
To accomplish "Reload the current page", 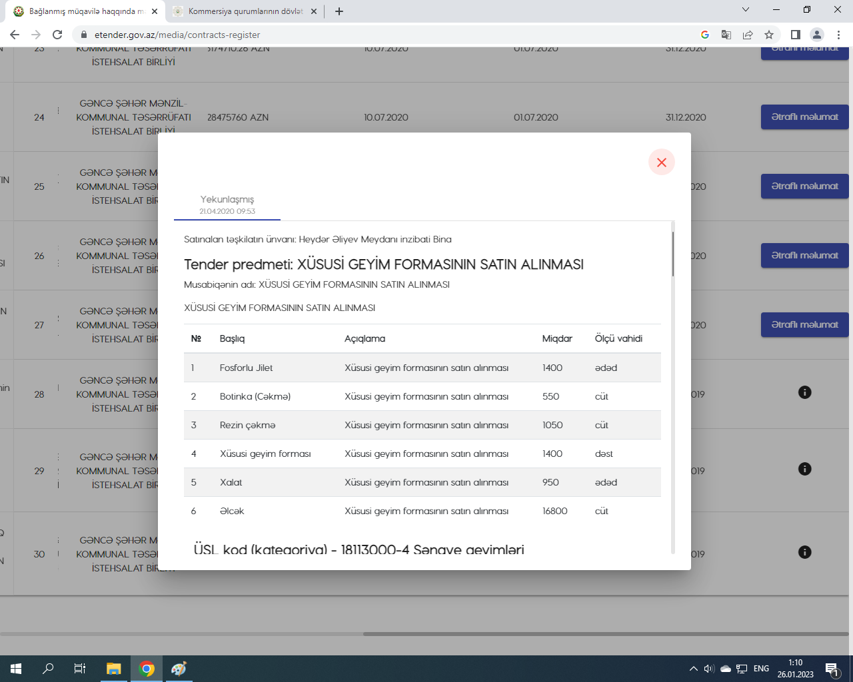I will tap(57, 35).
